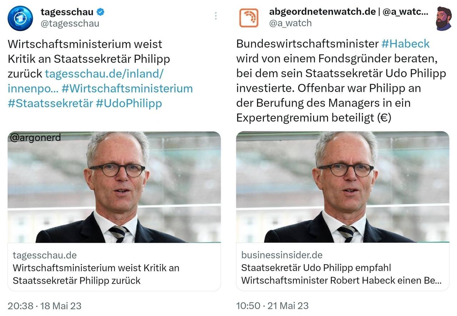Click the 20:38 · 18 Mai 23 timestamp
457x316 pixels.
coord(45,306)
